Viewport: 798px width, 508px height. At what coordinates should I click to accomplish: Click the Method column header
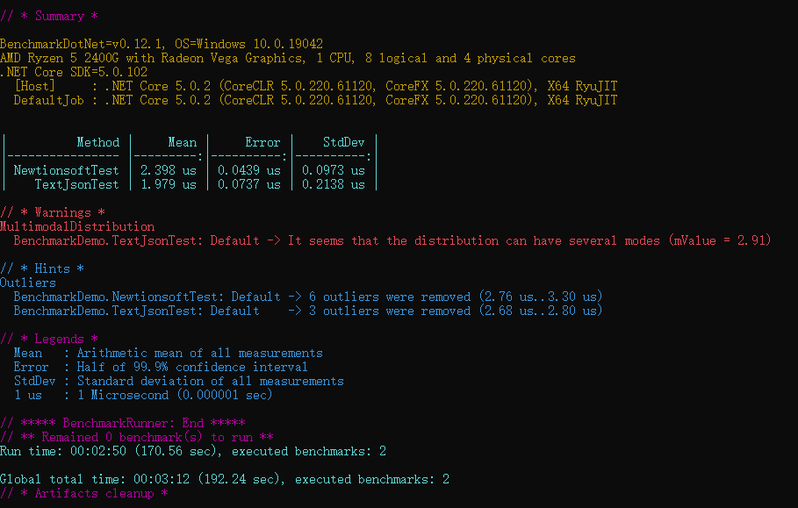pos(98,142)
